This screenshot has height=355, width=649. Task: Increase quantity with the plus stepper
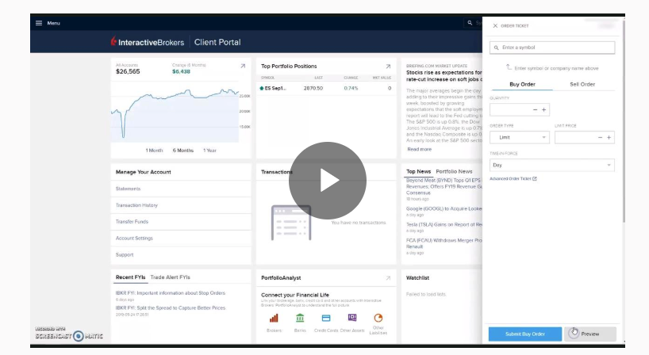pos(544,110)
